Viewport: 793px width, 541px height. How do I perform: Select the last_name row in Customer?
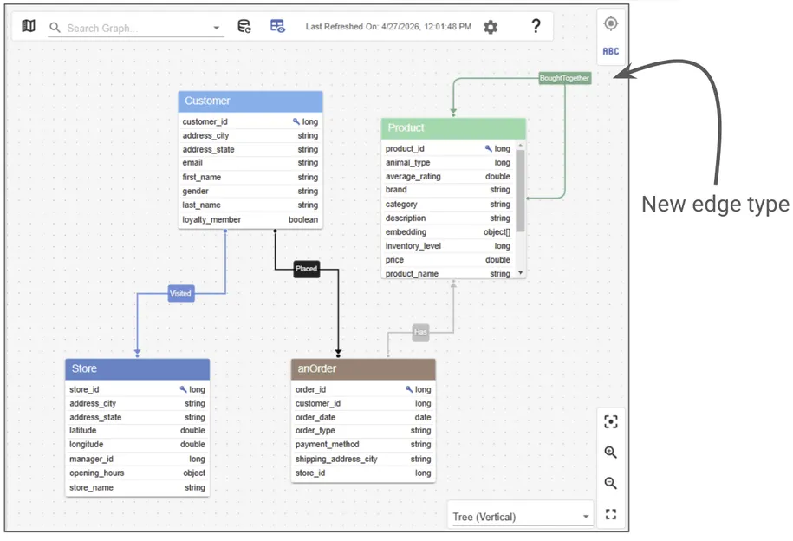(x=250, y=205)
